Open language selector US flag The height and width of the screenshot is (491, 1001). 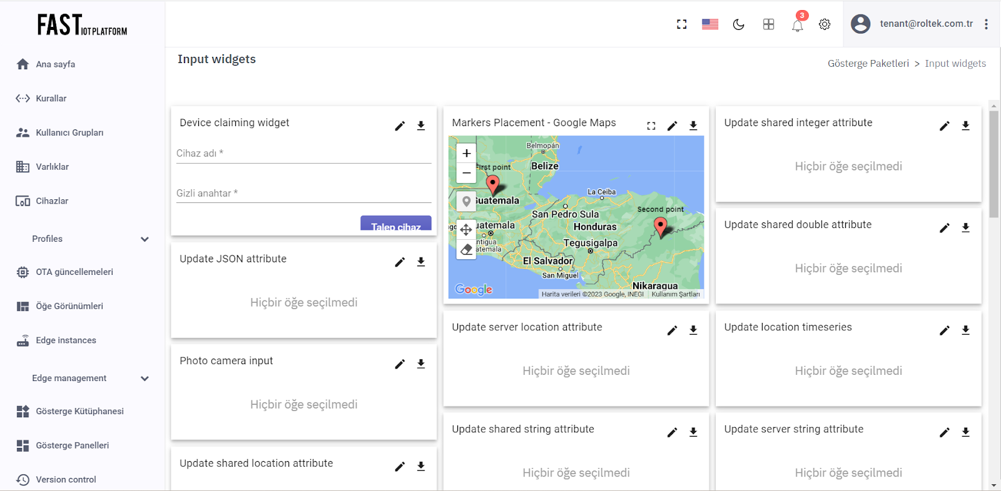[710, 24]
